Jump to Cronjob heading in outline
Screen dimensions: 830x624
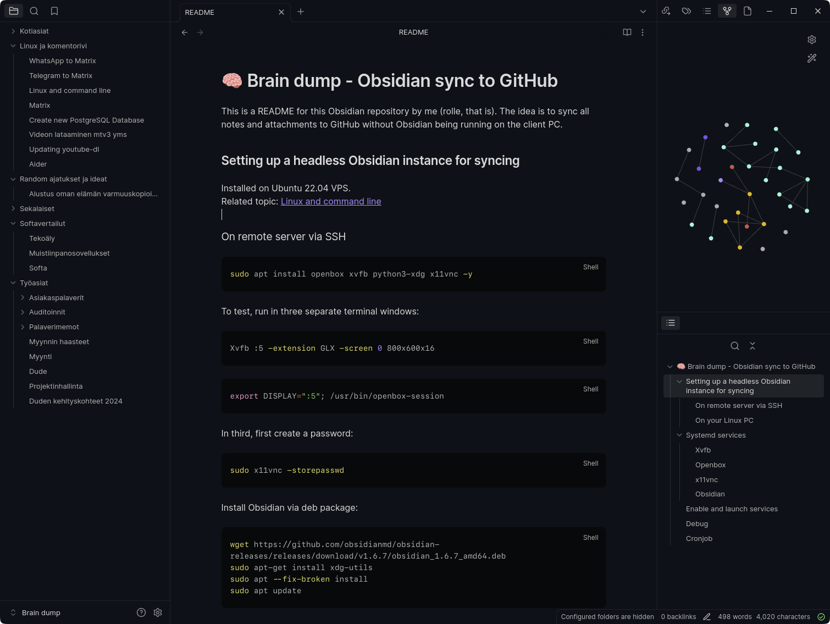pos(699,539)
